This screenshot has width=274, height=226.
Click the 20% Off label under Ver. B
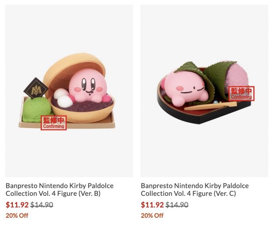click(17, 215)
